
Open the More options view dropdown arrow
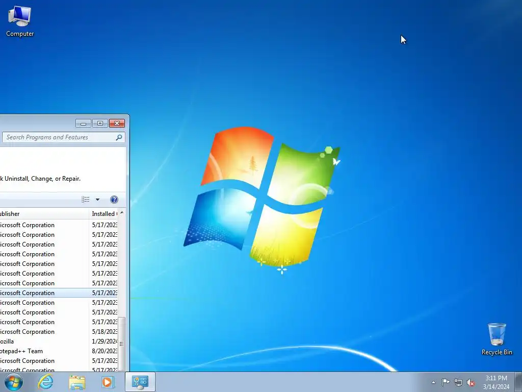pos(97,200)
